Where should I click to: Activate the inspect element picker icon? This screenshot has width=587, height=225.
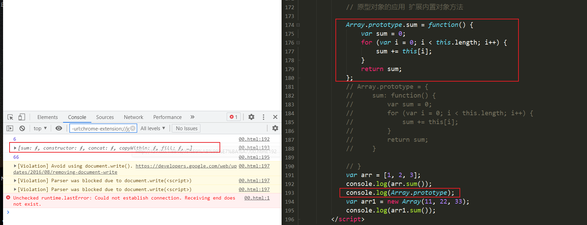(10, 117)
